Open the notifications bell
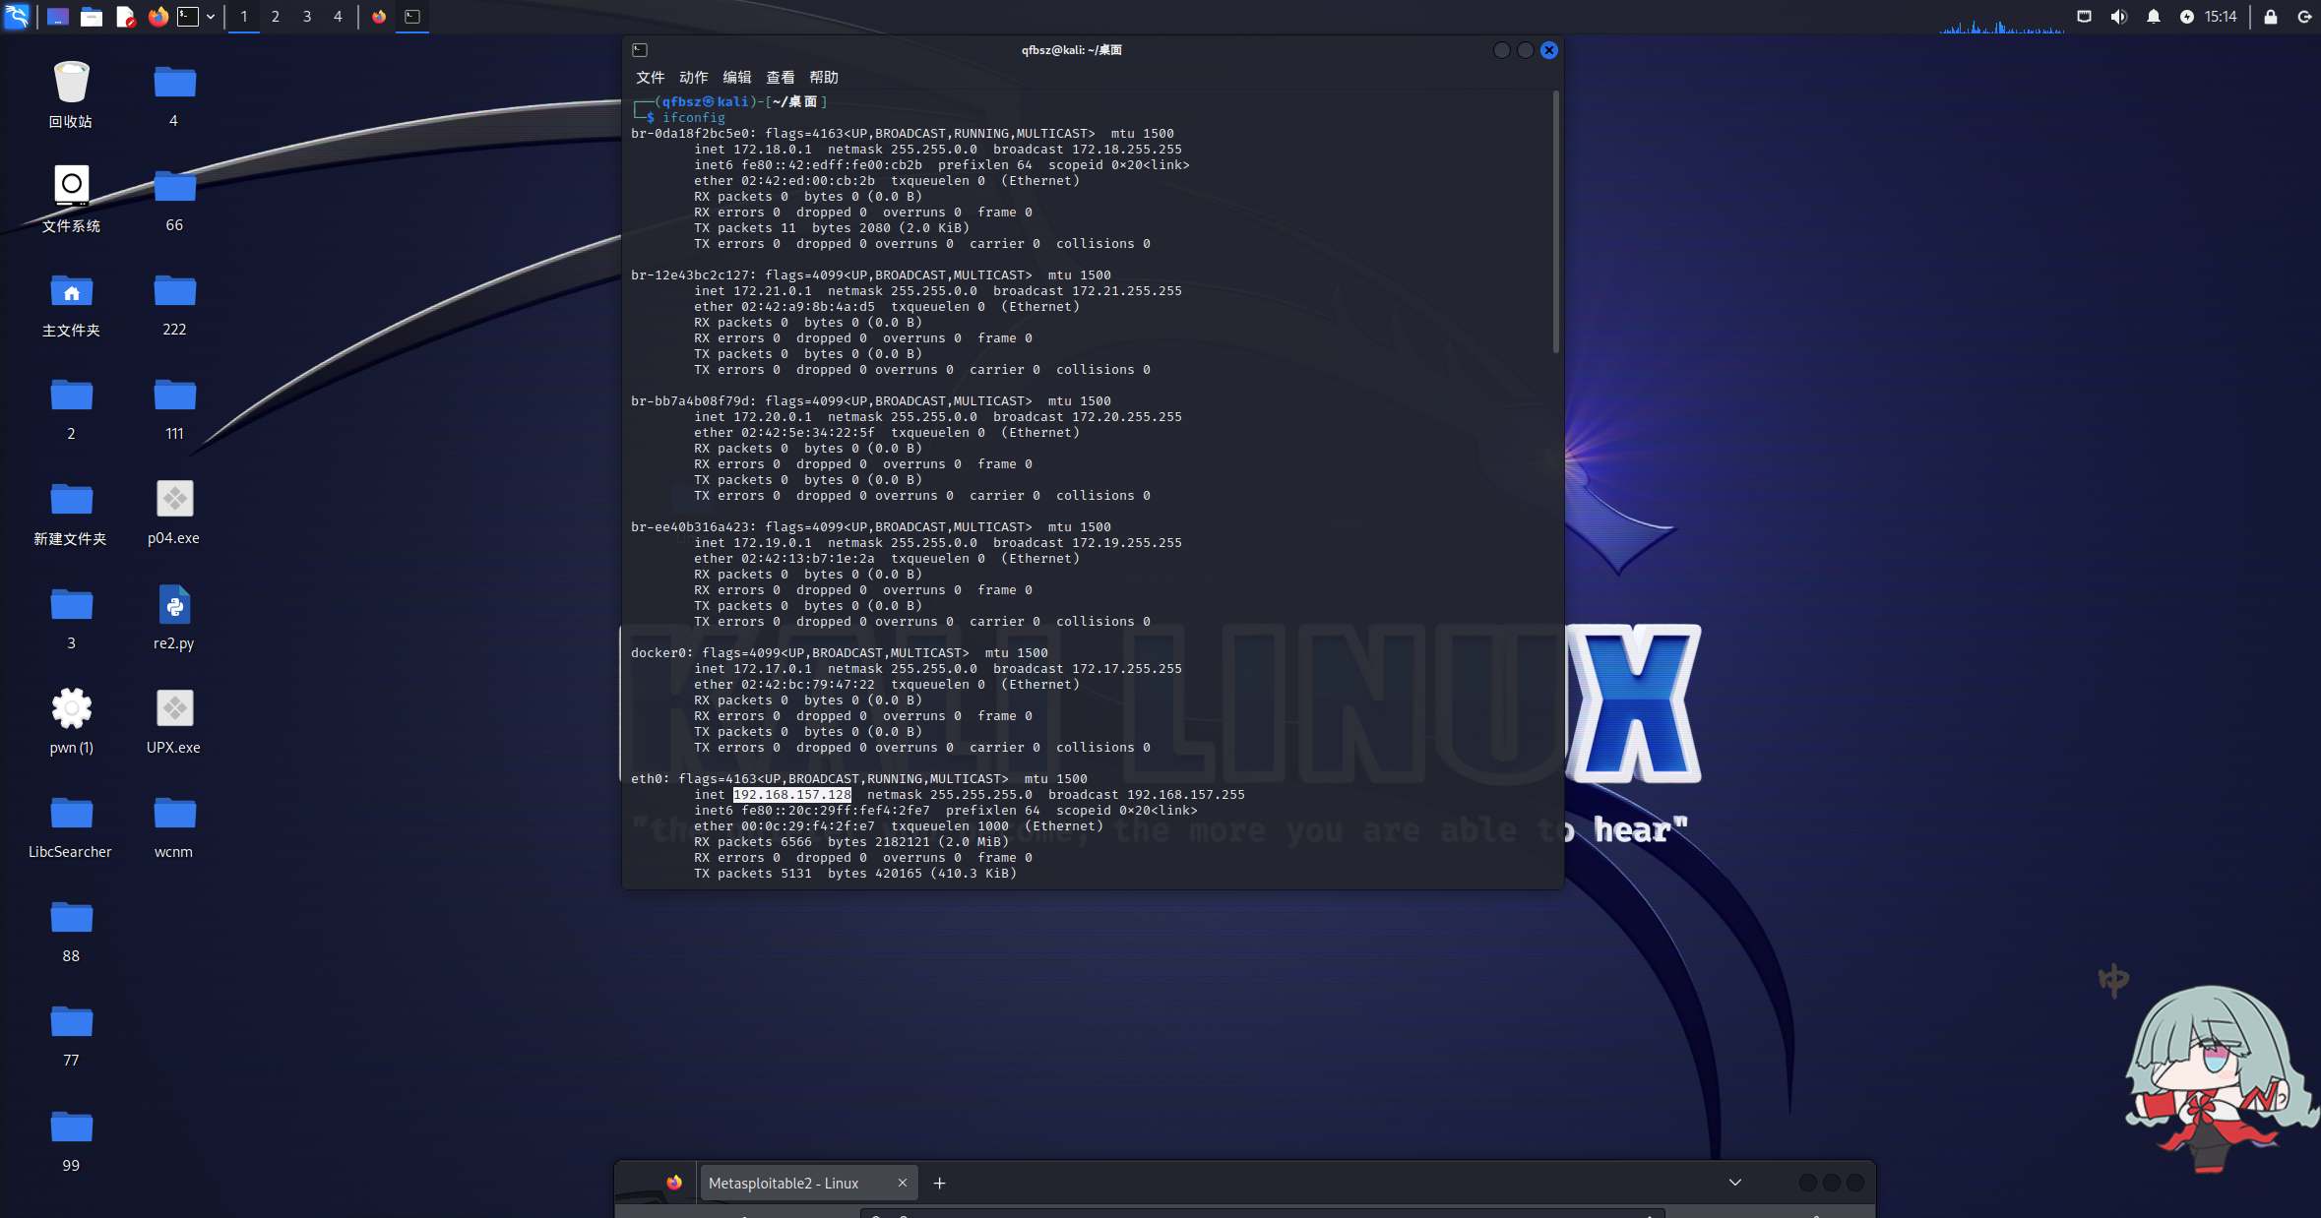 click(2154, 17)
